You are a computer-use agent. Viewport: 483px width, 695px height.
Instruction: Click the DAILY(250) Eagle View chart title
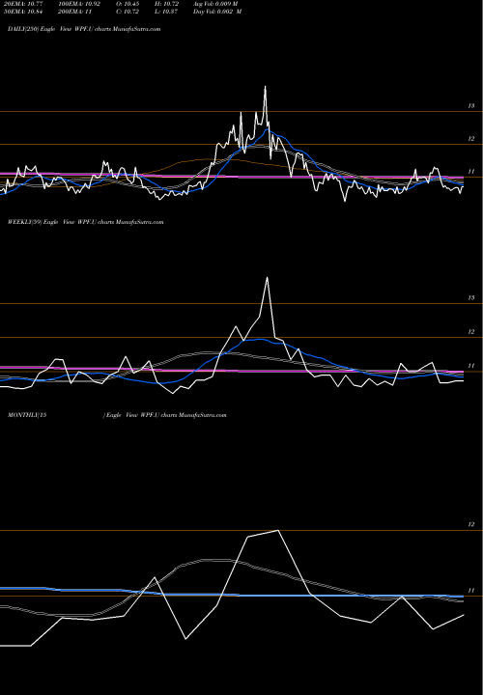pos(84,29)
